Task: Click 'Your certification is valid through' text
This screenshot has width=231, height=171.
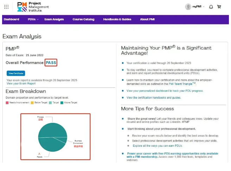Action: (x=159, y=63)
